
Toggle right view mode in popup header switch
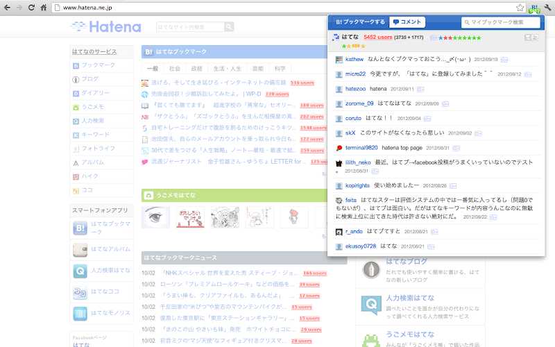pyautogui.click(x=535, y=37)
